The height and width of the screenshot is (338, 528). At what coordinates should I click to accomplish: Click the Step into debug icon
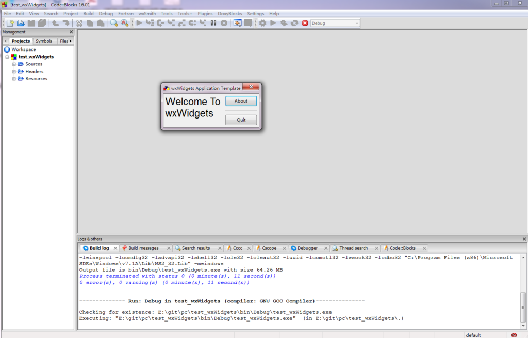[171, 23]
